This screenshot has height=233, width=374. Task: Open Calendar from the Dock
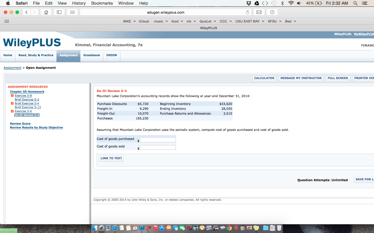(x=135, y=228)
